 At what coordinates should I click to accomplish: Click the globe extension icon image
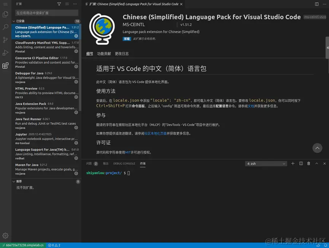point(102,29)
